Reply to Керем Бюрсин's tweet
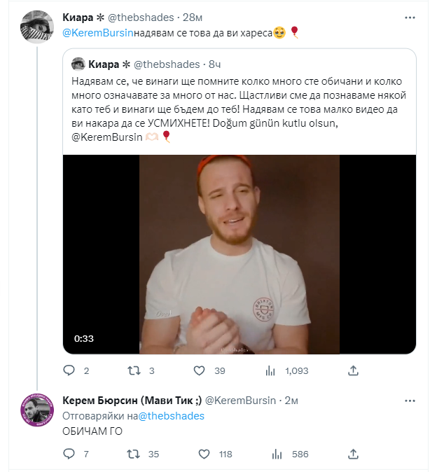 (x=69, y=454)
